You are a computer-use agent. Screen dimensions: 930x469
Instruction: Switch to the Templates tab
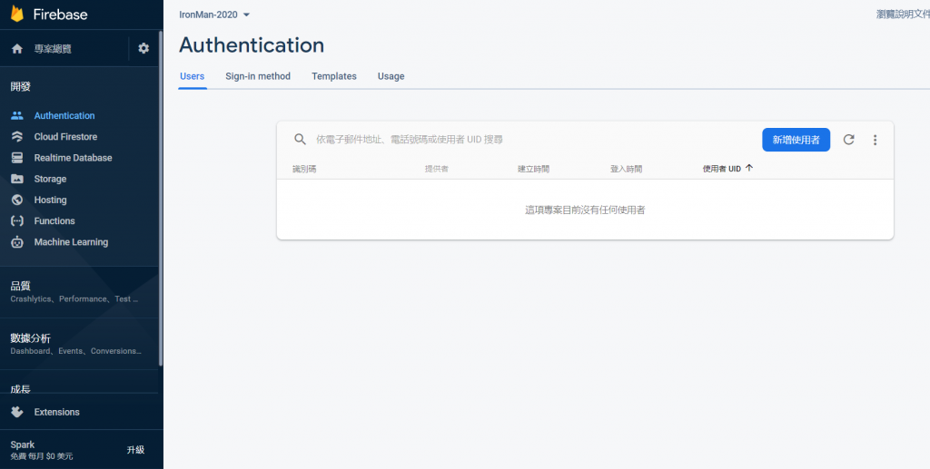(334, 76)
